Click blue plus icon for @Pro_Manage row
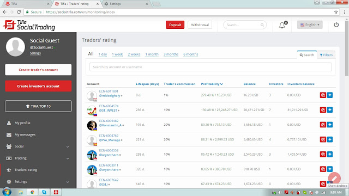 click(330, 139)
